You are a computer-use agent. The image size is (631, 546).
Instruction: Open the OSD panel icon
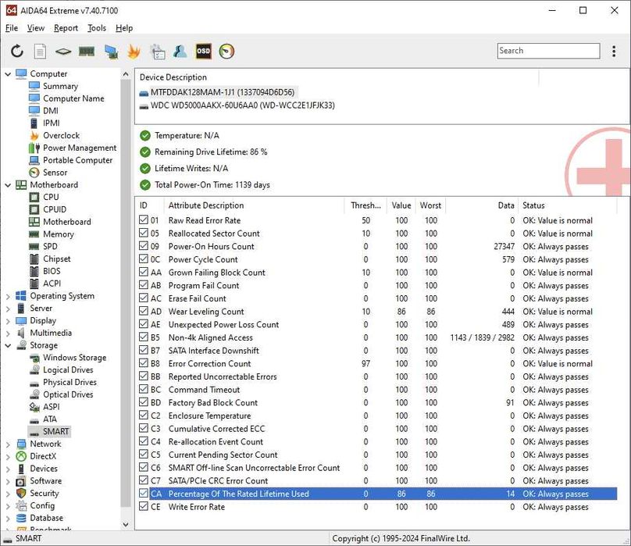pos(204,51)
